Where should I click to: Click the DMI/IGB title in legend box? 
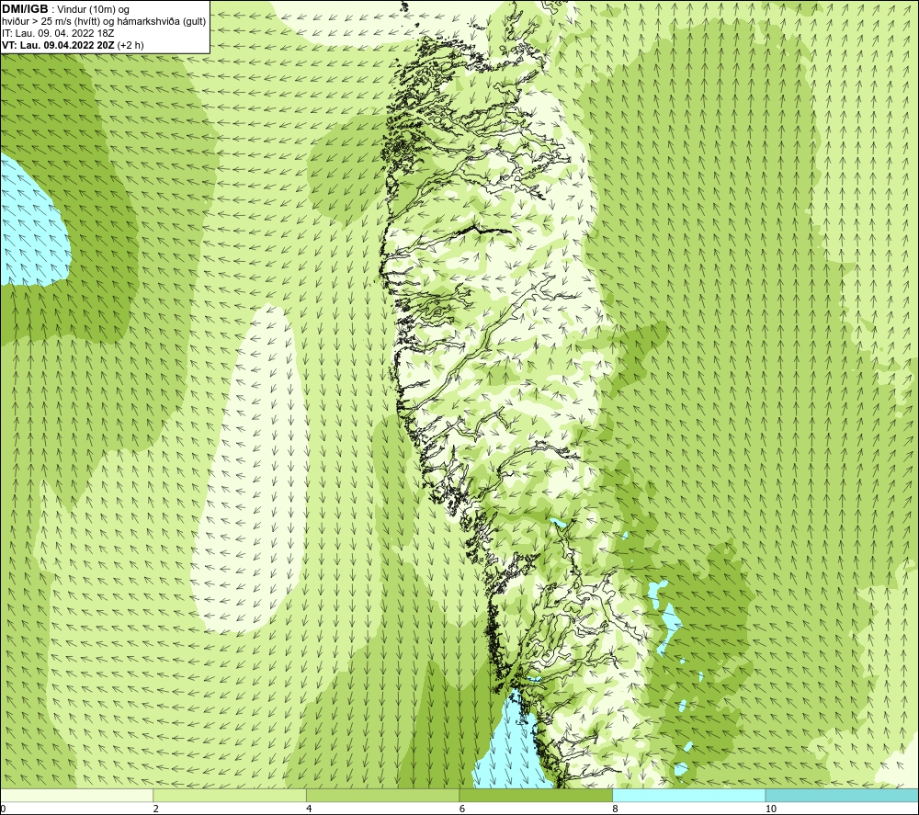coord(25,9)
